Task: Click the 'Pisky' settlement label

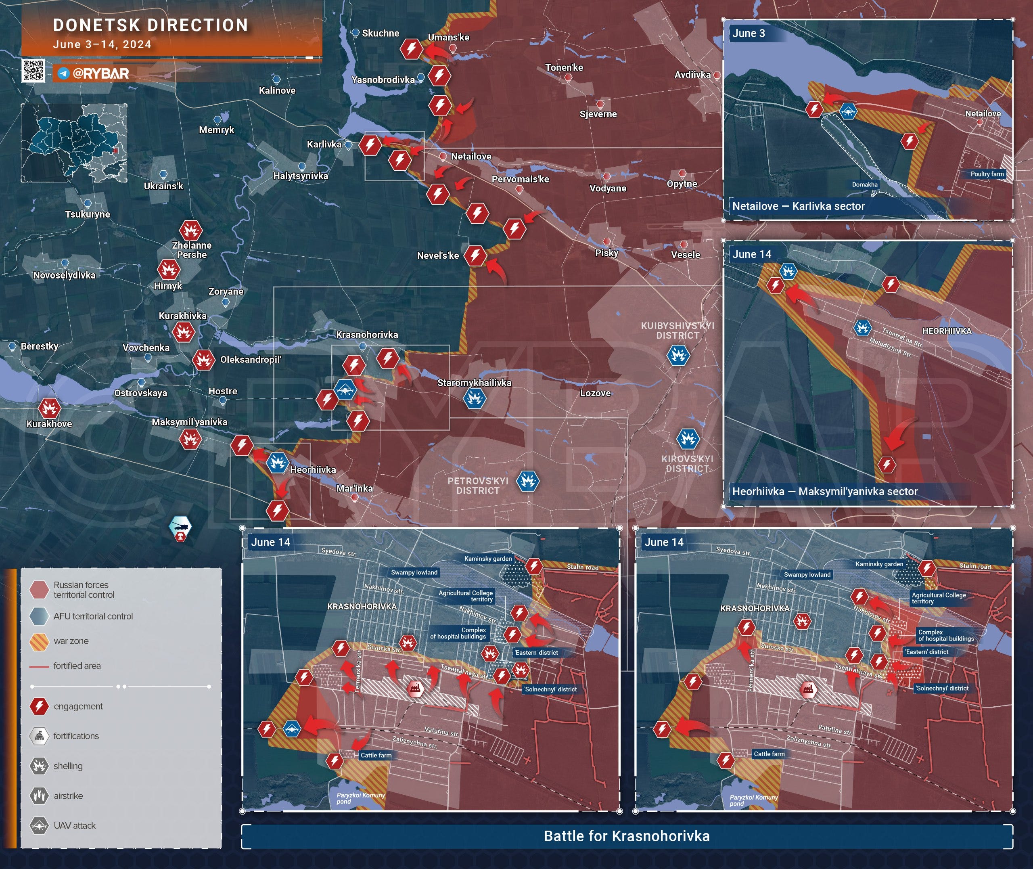Action: click(x=606, y=253)
